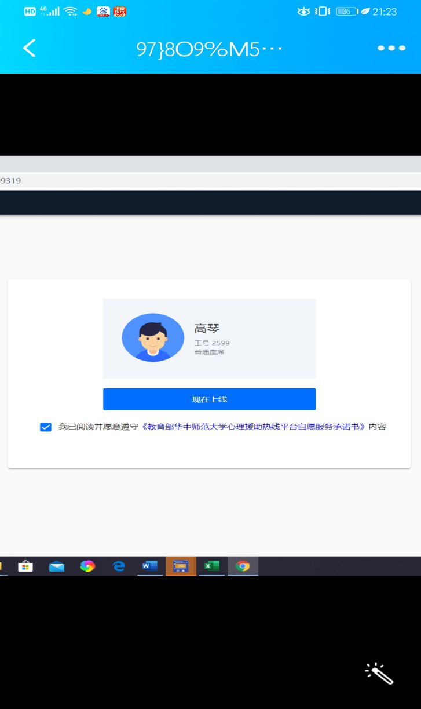Launch Microsoft Edge from the taskbar
Image resolution: width=421 pixels, height=709 pixels.
tap(119, 566)
